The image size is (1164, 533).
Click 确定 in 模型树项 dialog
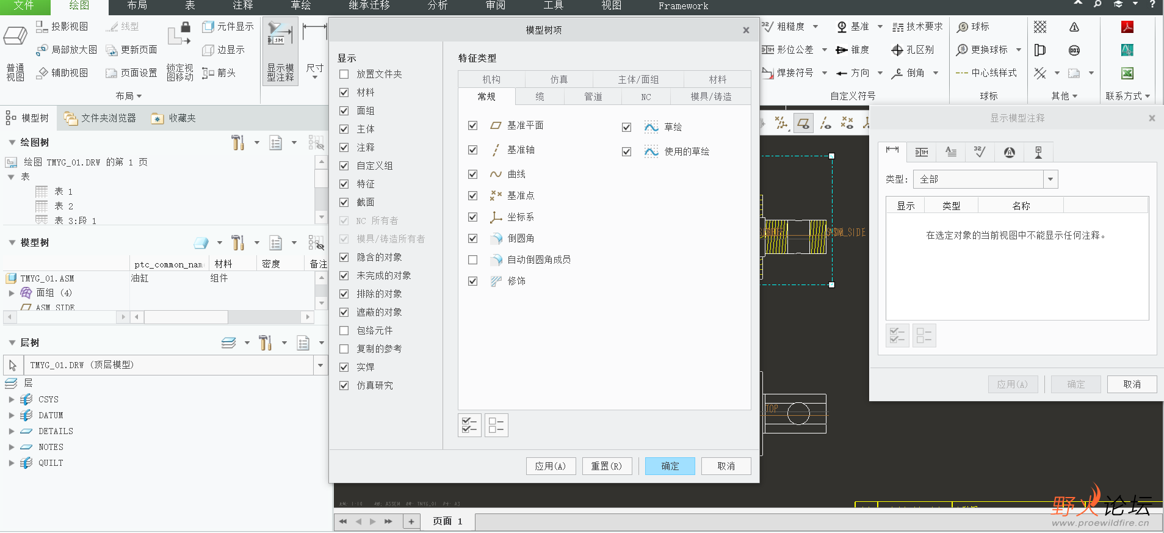click(x=670, y=466)
